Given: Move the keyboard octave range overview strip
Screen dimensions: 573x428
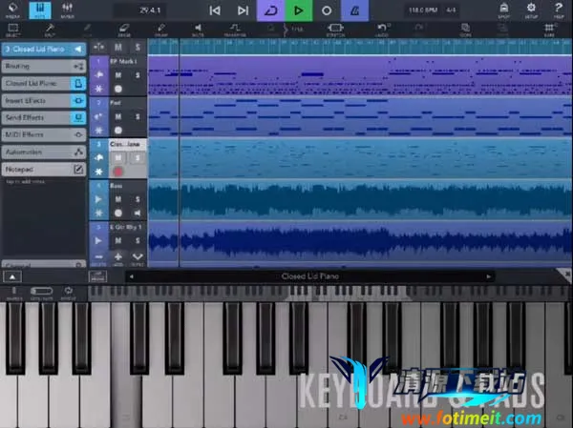Looking at the screenshot, I should tap(329, 292).
